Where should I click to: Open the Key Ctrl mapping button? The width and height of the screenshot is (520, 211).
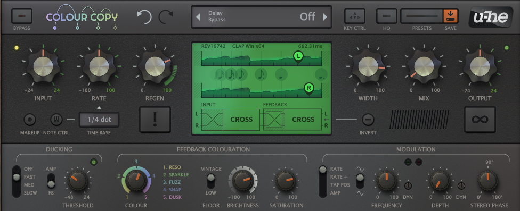coord(355,16)
